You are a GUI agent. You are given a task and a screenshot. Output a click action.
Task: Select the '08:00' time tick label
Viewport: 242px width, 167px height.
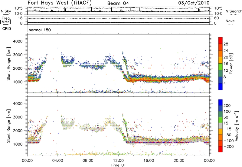click(88, 161)
